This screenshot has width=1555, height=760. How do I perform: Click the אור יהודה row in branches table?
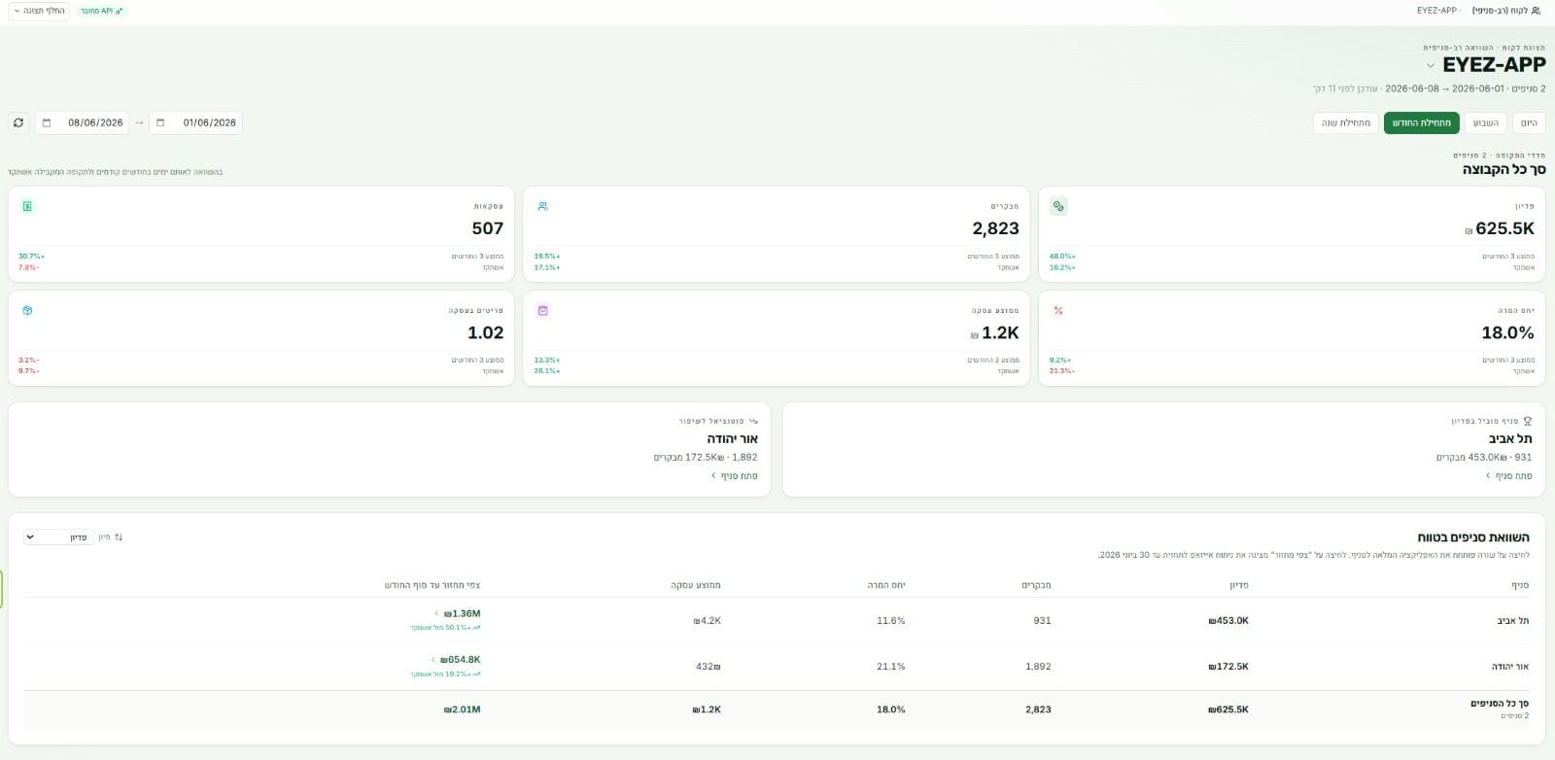point(777,667)
